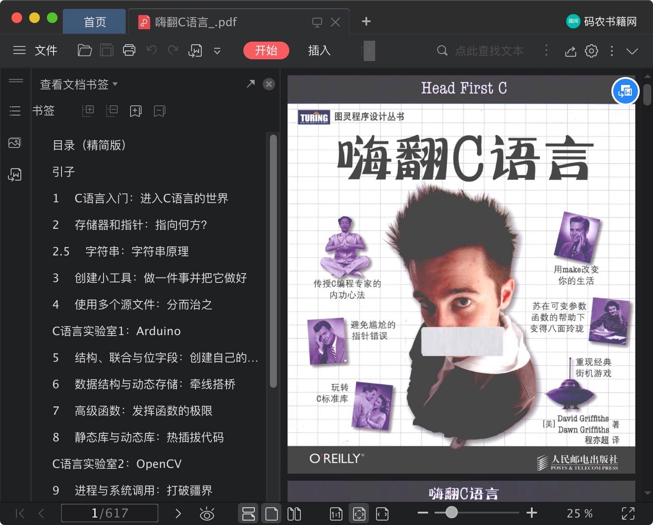
Task: Open bookmark C语言实验室1：Arduino
Action: point(116,331)
